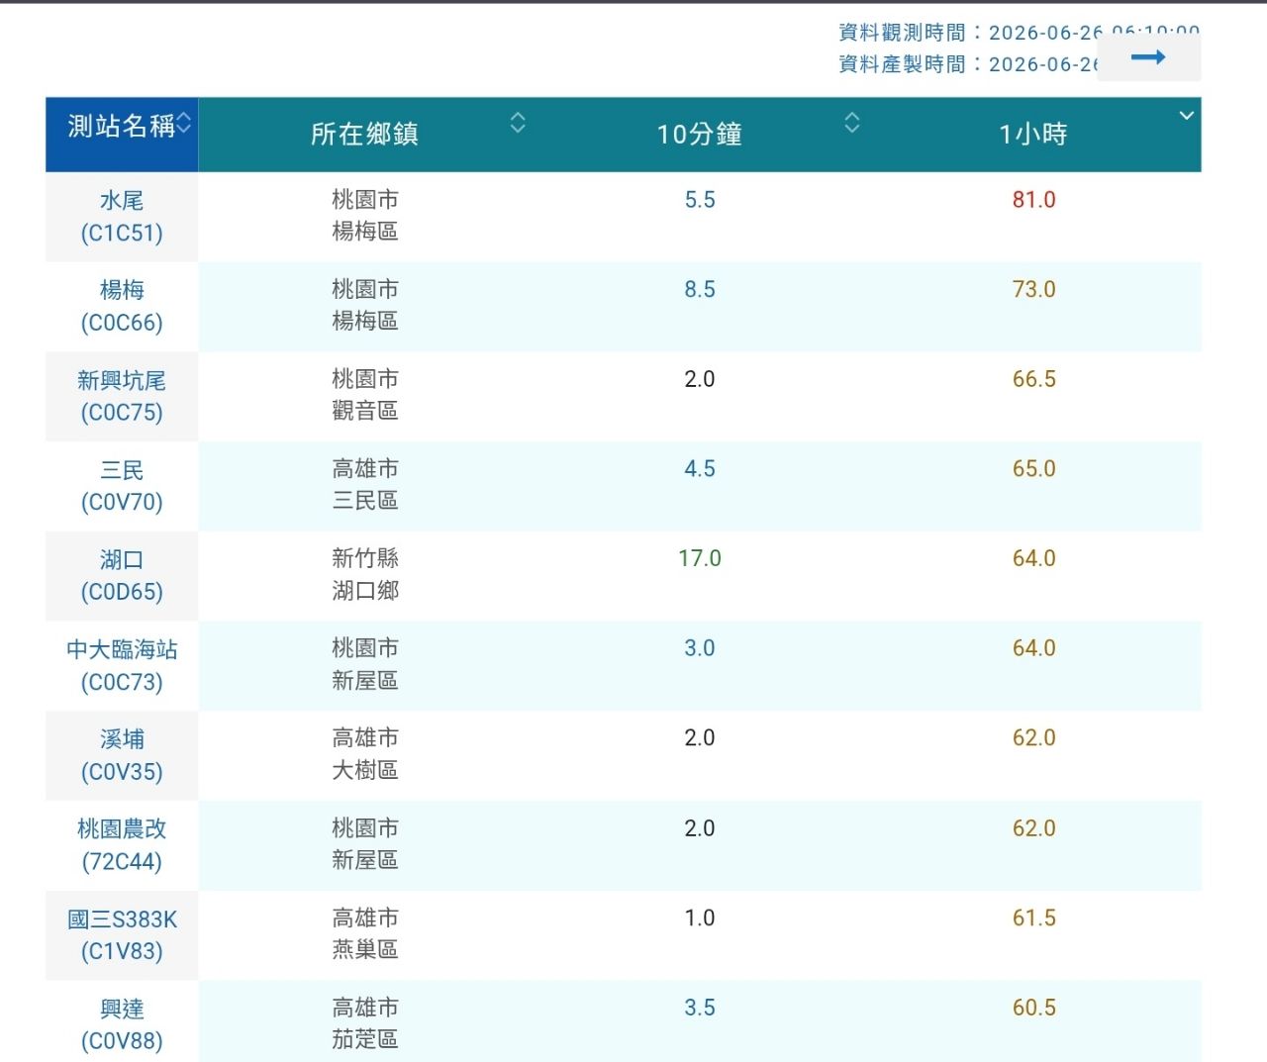Open station link 楊梅 (C0C66)

click(122, 306)
